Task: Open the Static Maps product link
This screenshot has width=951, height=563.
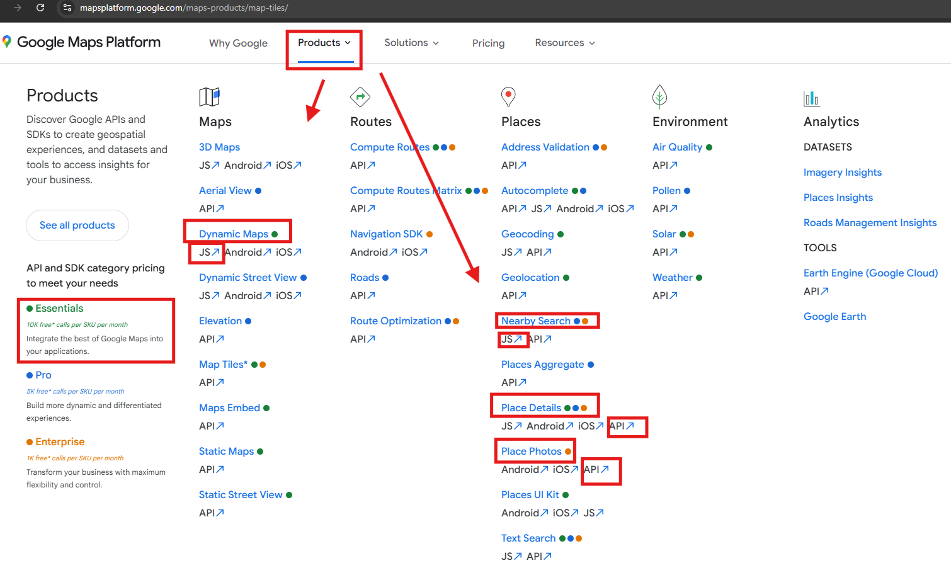Action: pyautogui.click(x=226, y=451)
